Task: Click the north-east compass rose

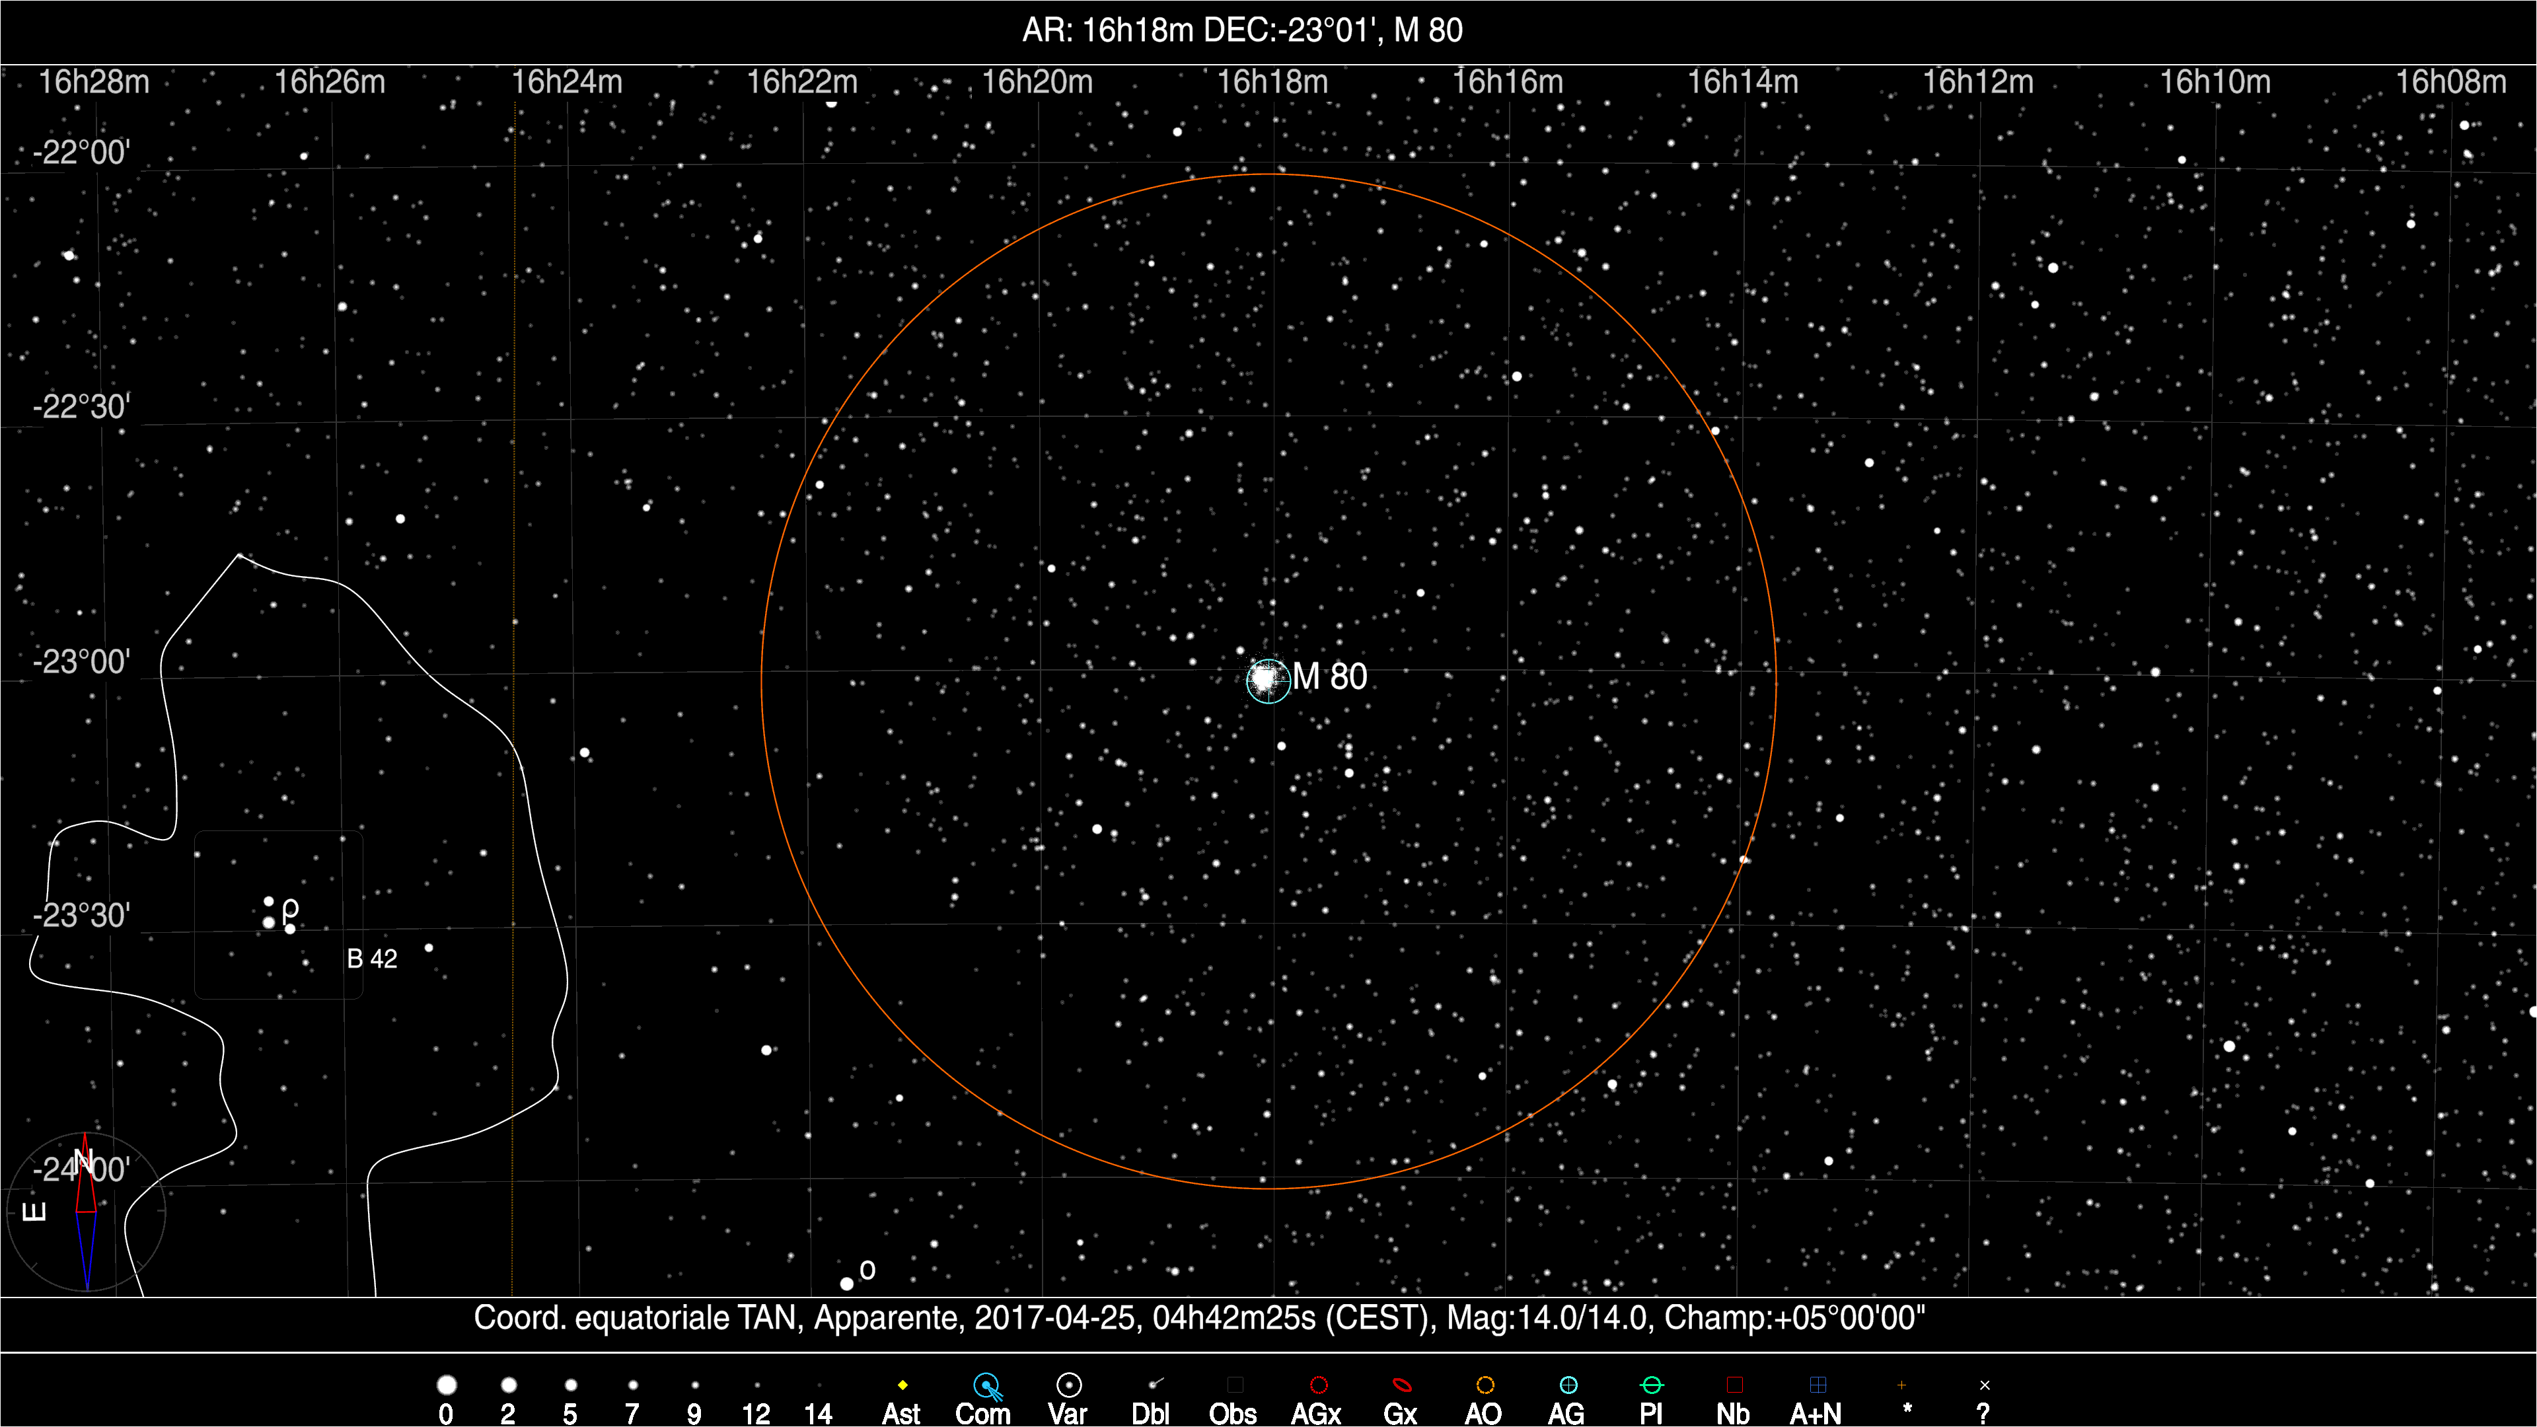Action: point(87,1212)
